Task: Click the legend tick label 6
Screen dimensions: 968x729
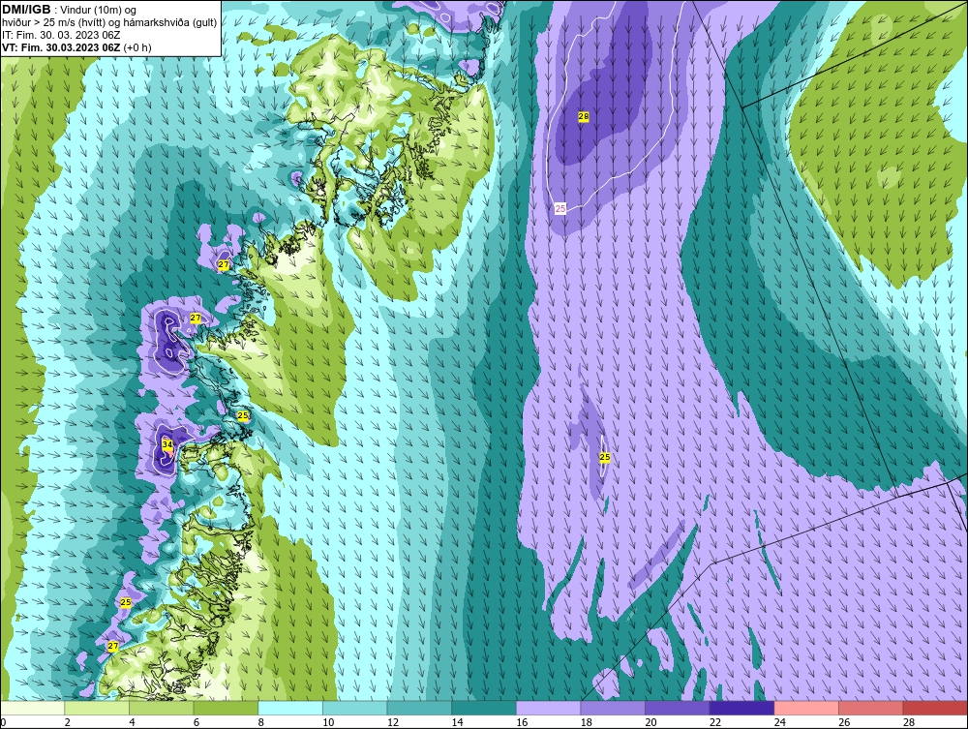Action: 197,722
